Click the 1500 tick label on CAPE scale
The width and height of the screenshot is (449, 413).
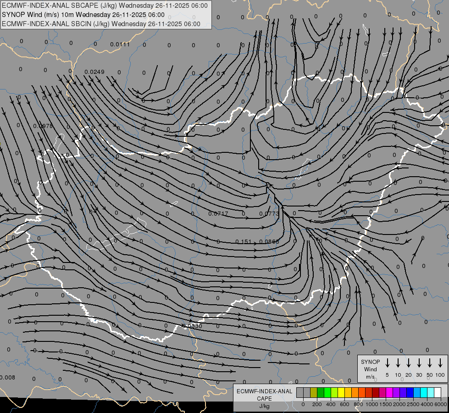(386, 404)
